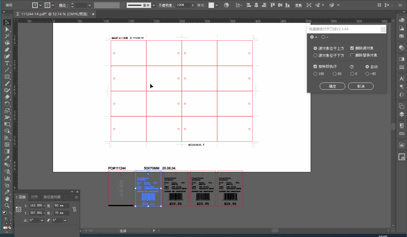407x237 pixels.
Task: Click horizontal align left icon
Action: pyautogui.click(x=249, y=5)
